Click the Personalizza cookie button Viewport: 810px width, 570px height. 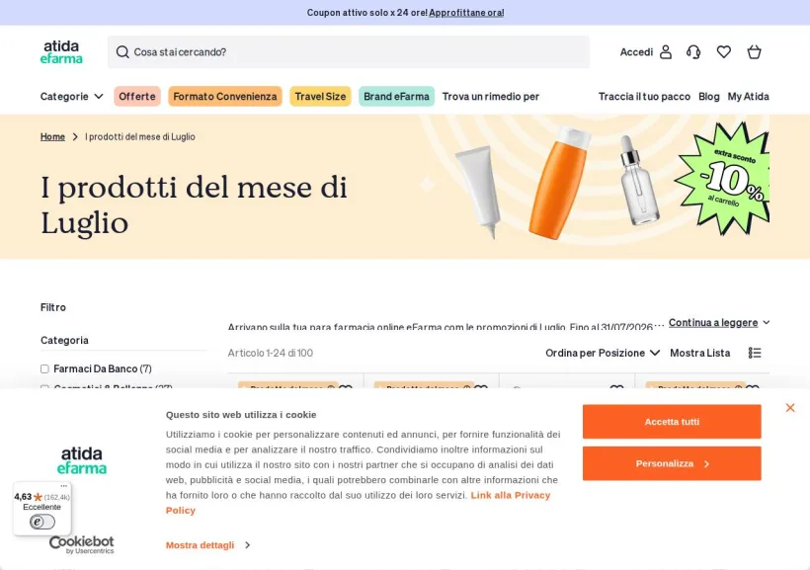(672, 463)
